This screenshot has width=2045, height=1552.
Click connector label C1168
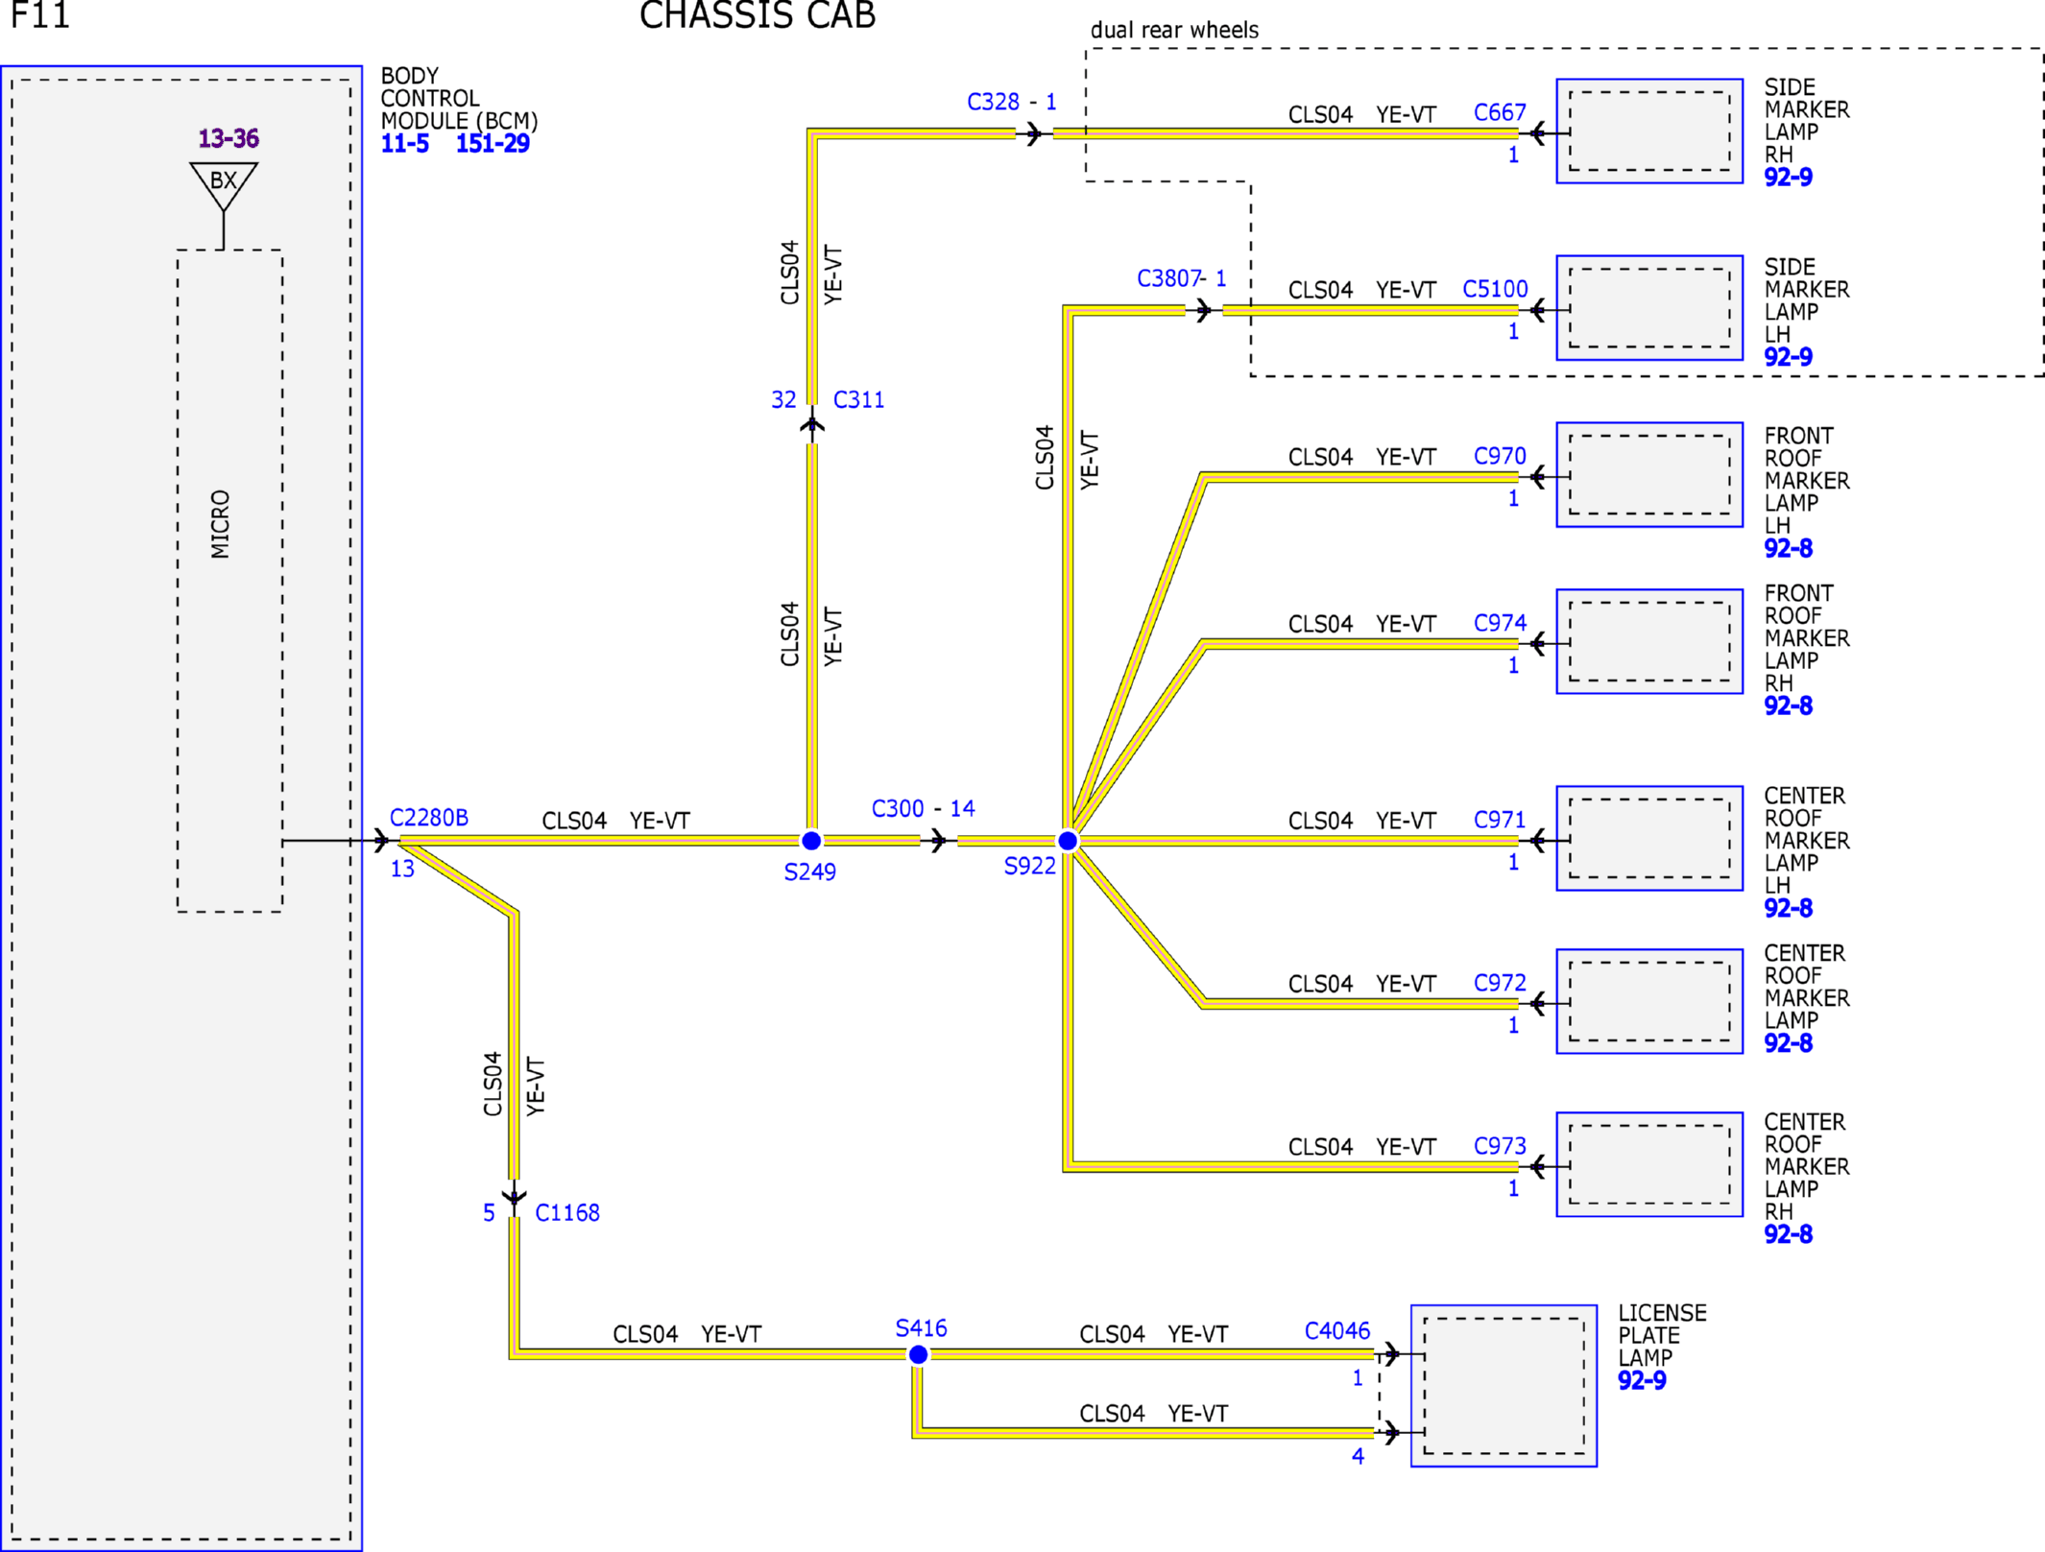[567, 1213]
